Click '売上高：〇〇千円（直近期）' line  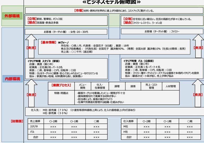77,52
